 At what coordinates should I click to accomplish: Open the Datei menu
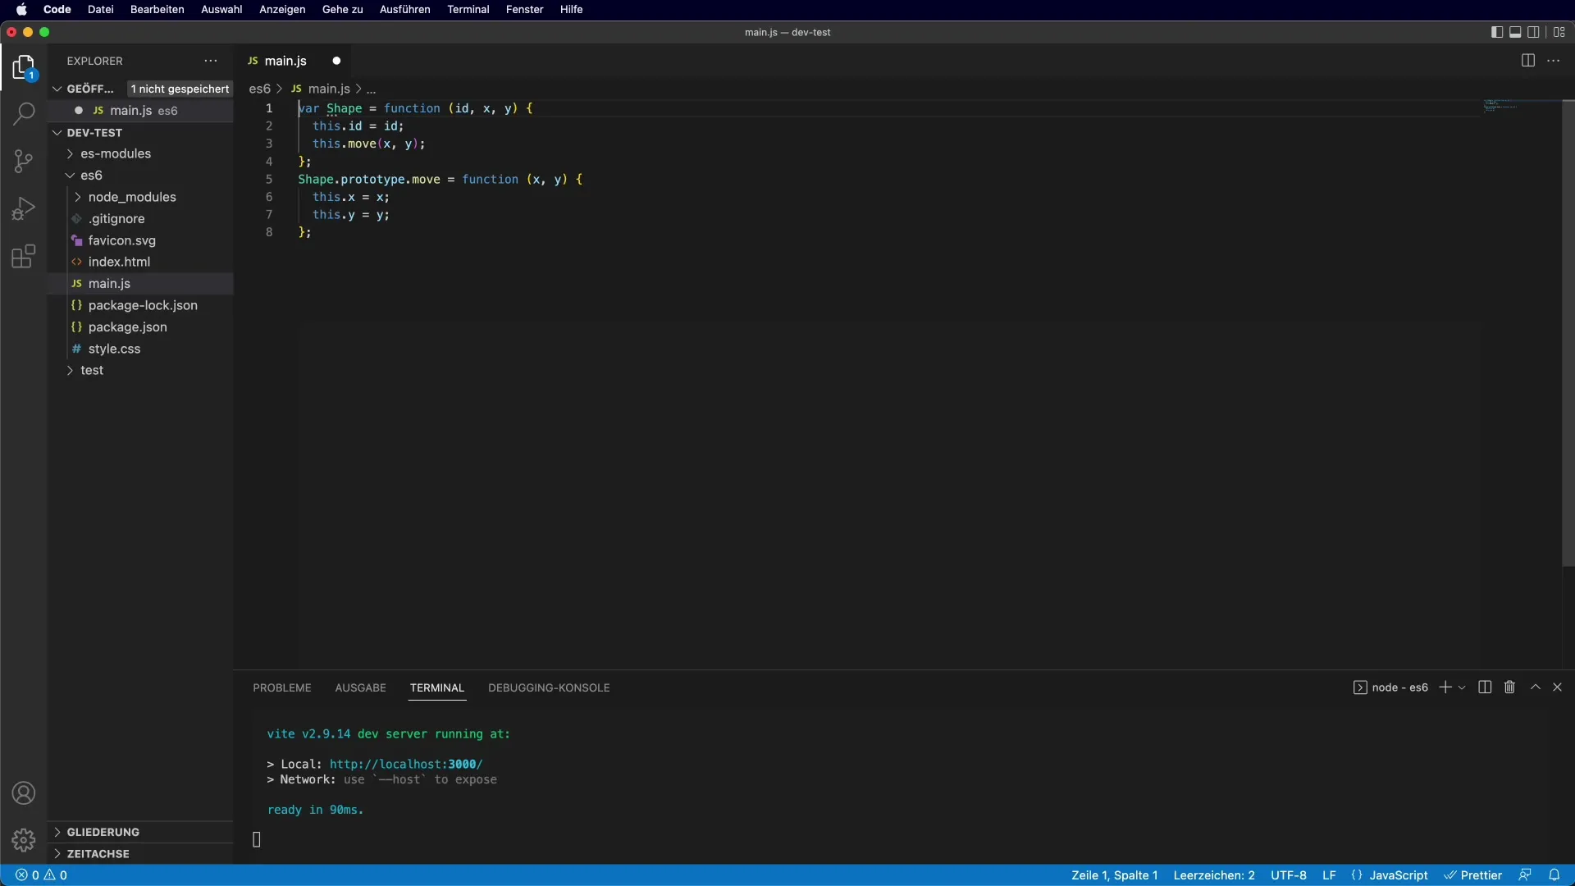pos(101,9)
